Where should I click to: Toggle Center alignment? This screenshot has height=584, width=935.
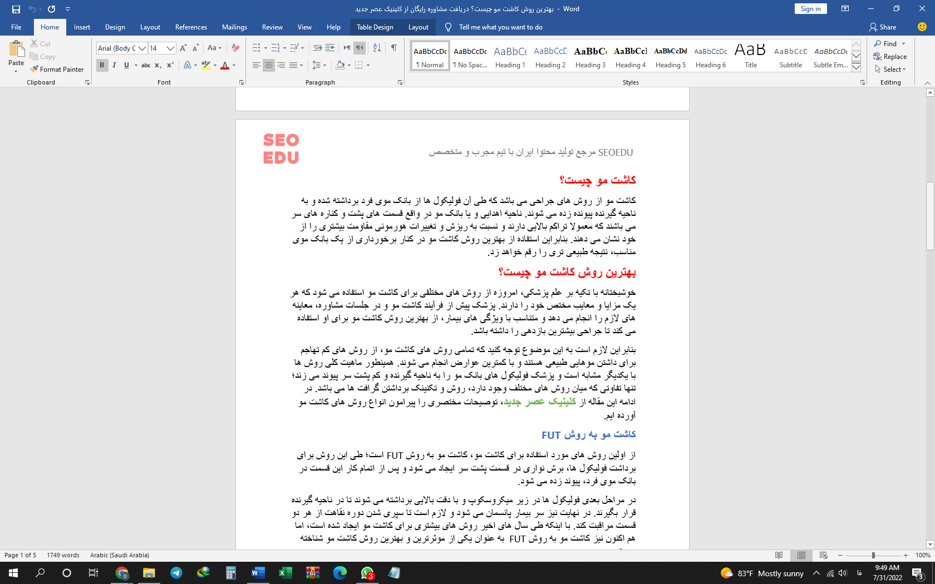click(269, 65)
